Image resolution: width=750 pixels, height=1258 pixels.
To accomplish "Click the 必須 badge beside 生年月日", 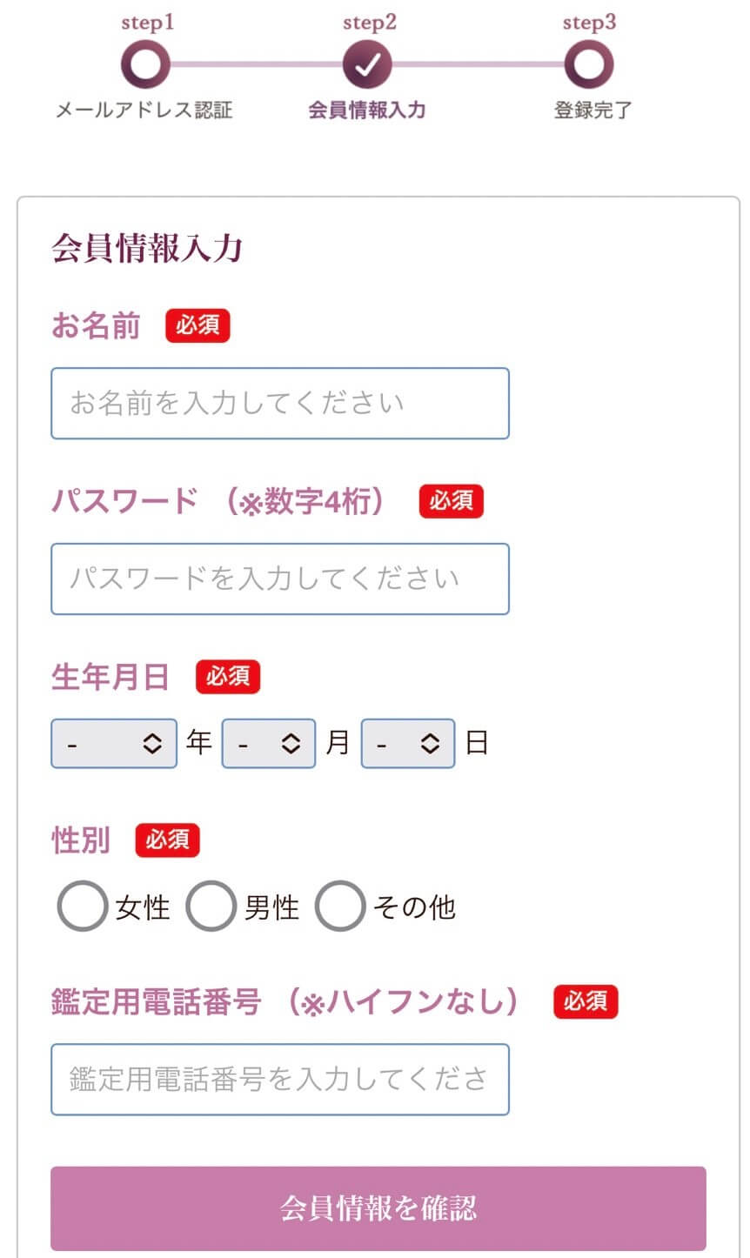I will 227,677.
